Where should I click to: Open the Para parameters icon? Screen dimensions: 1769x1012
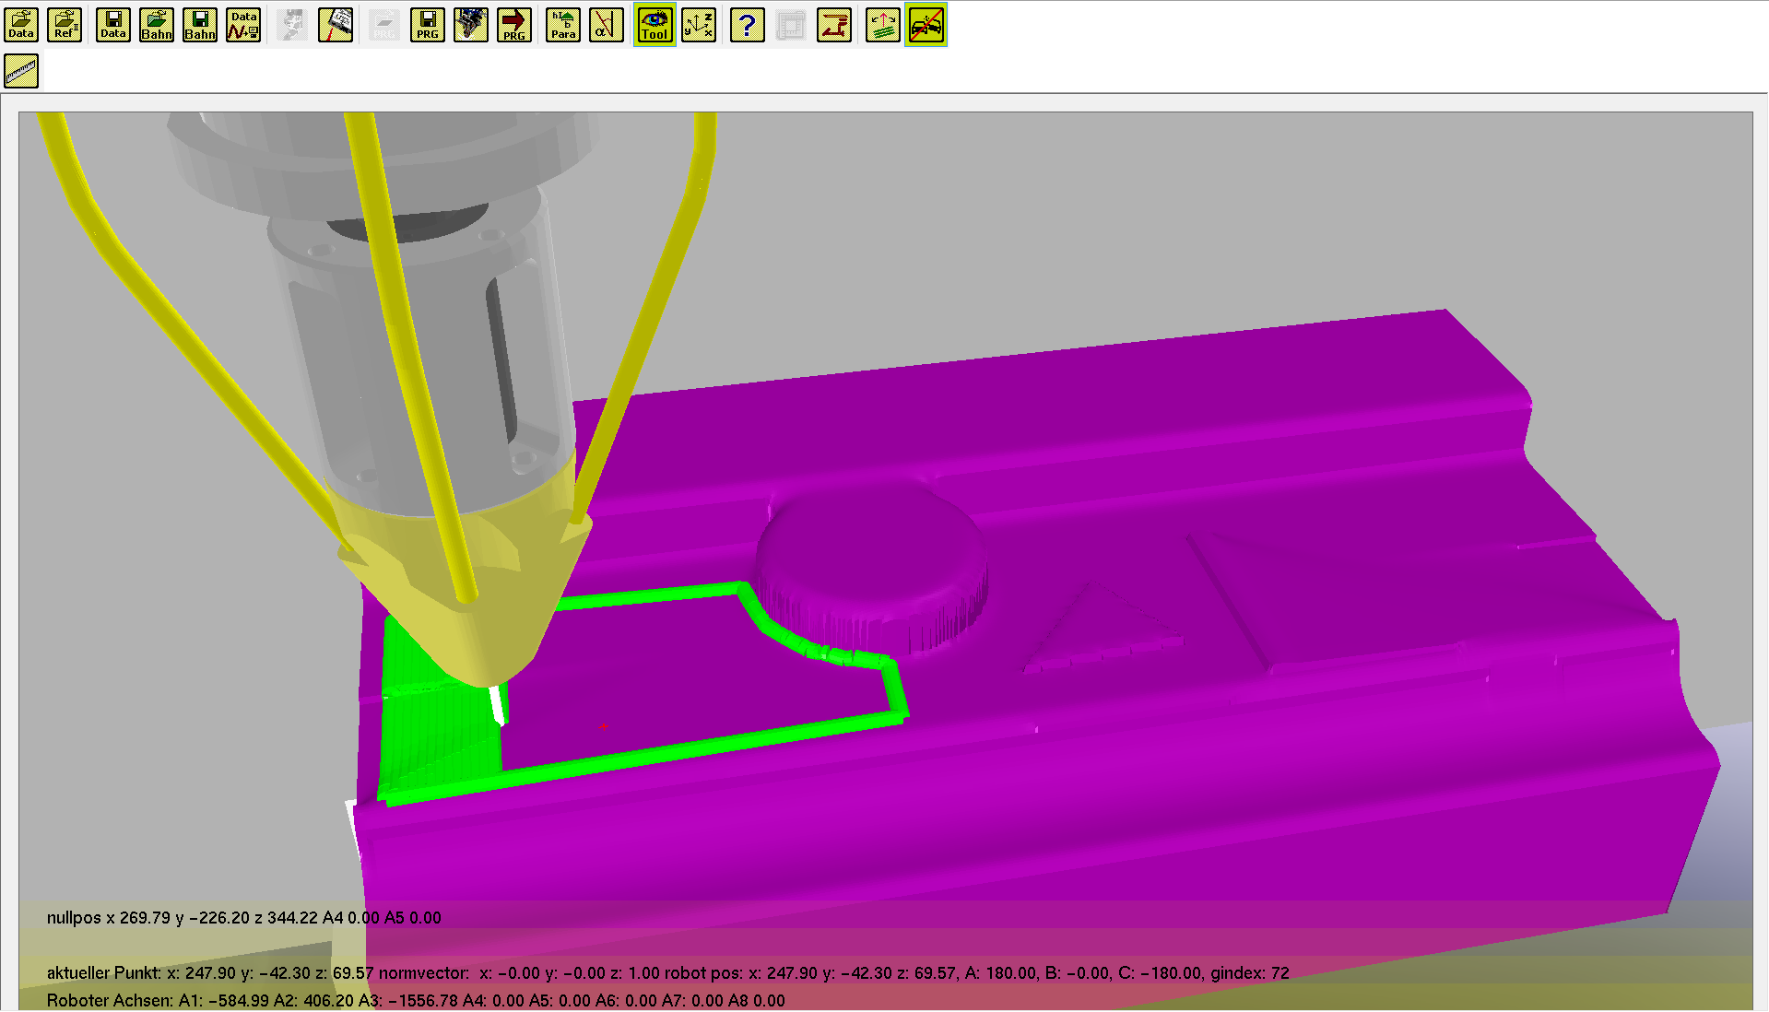coord(563,25)
